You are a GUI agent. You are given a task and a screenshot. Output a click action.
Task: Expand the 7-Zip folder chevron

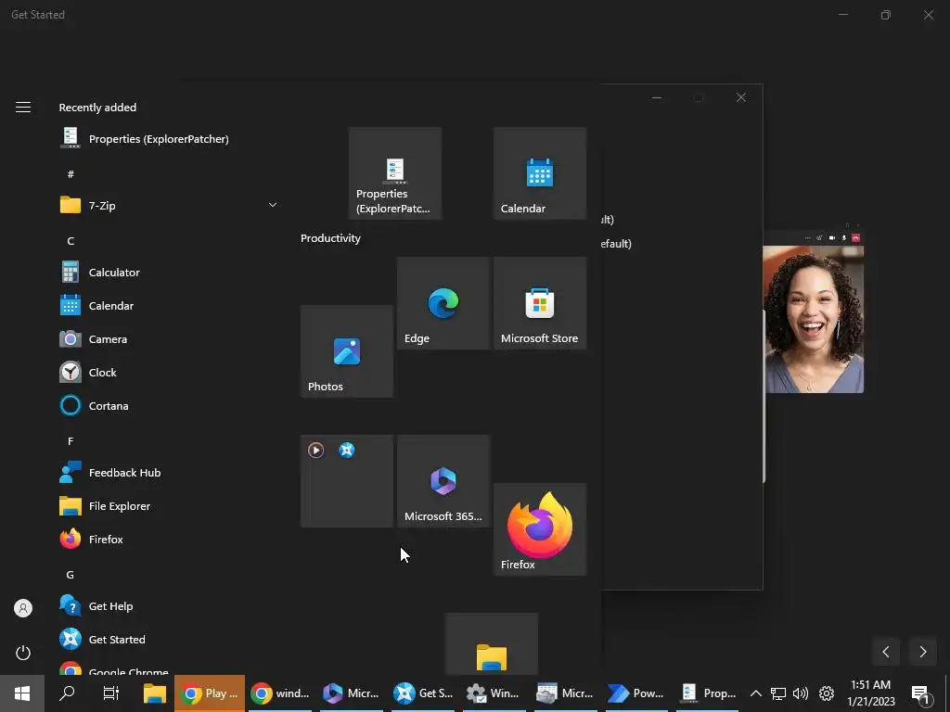[272, 205]
